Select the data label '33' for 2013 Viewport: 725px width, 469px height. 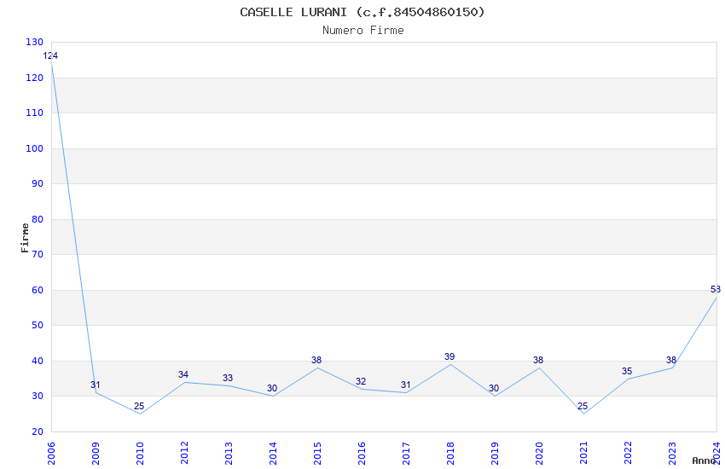(x=228, y=378)
